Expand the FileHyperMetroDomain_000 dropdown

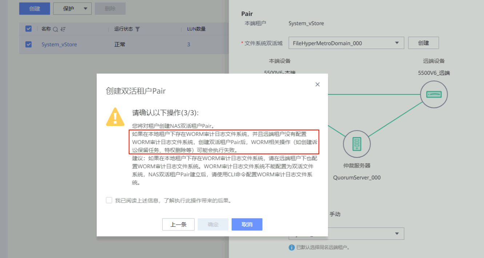[x=397, y=43]
